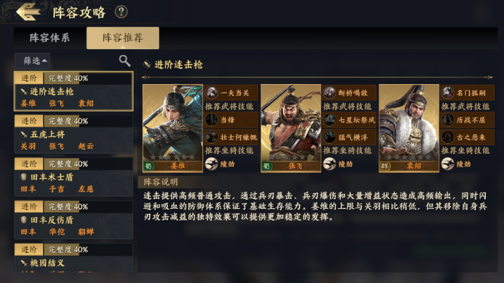Click the search magnifier icon
Viewport: 504px width, 283px height.
[x=124, y=60]
